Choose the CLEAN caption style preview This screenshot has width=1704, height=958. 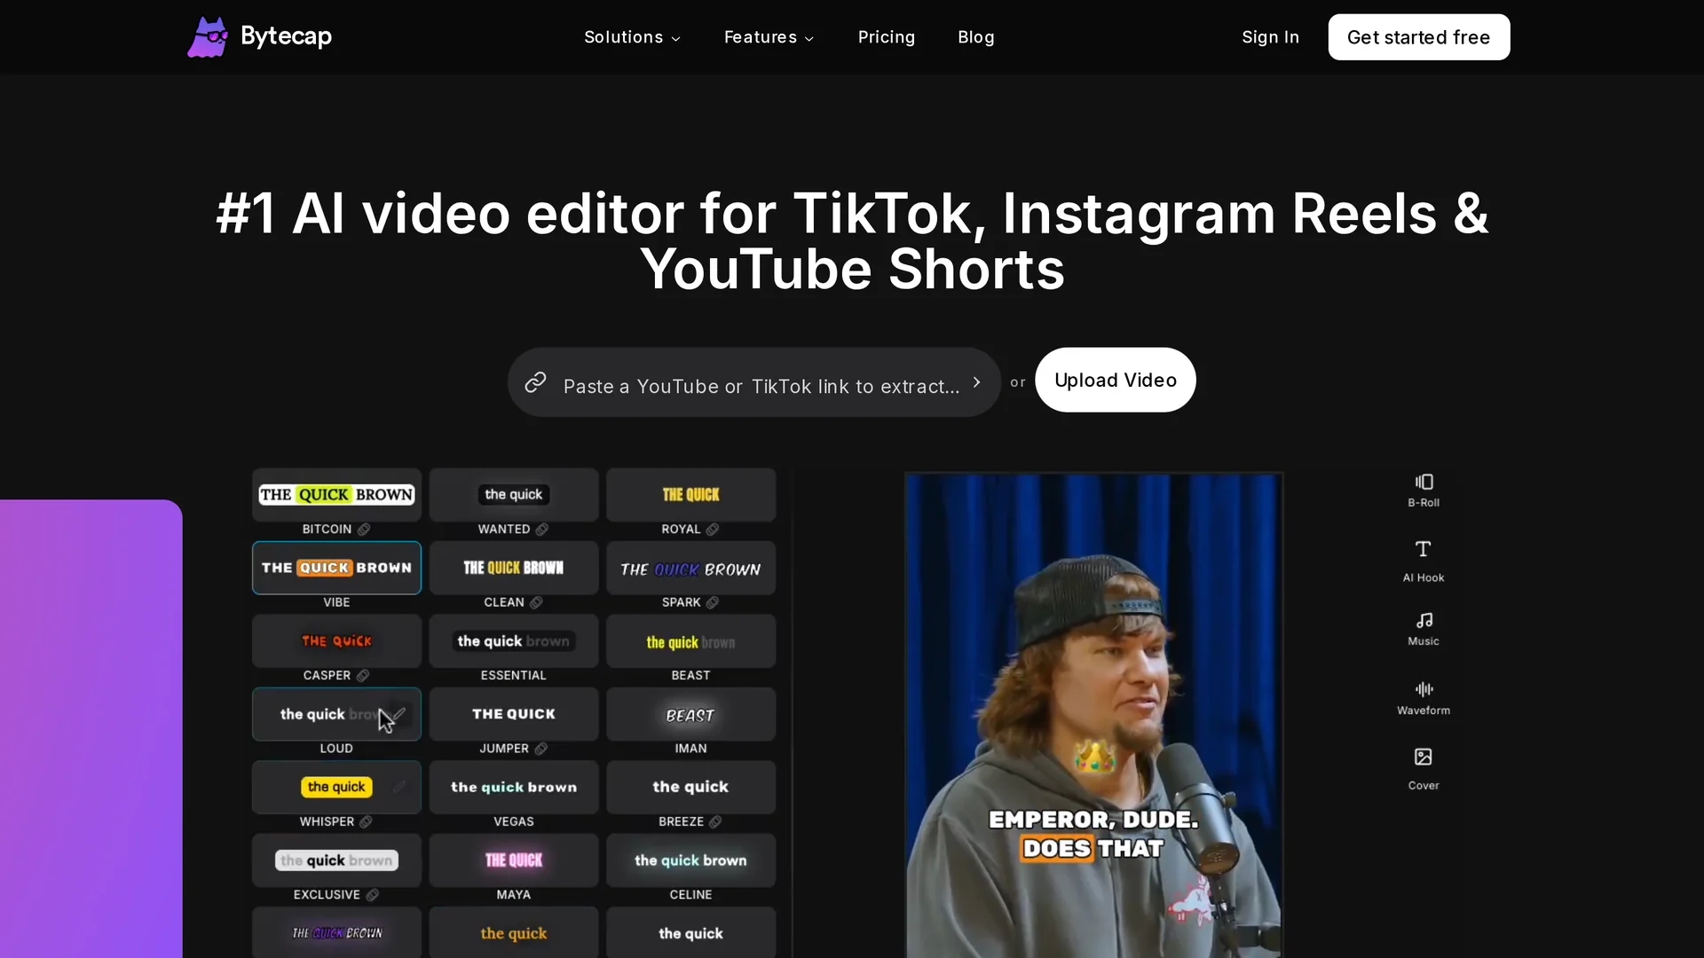point(513,568)
